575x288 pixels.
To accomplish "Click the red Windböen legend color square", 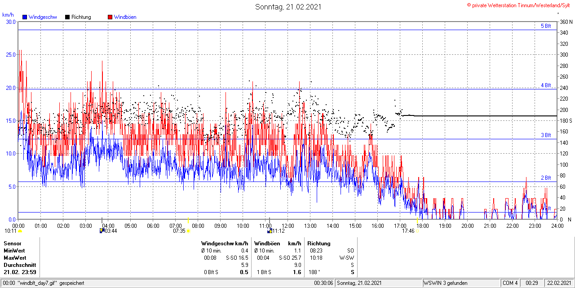I will point(110,17).
